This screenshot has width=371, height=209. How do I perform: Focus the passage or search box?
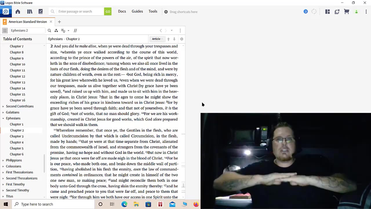point(77,12)
